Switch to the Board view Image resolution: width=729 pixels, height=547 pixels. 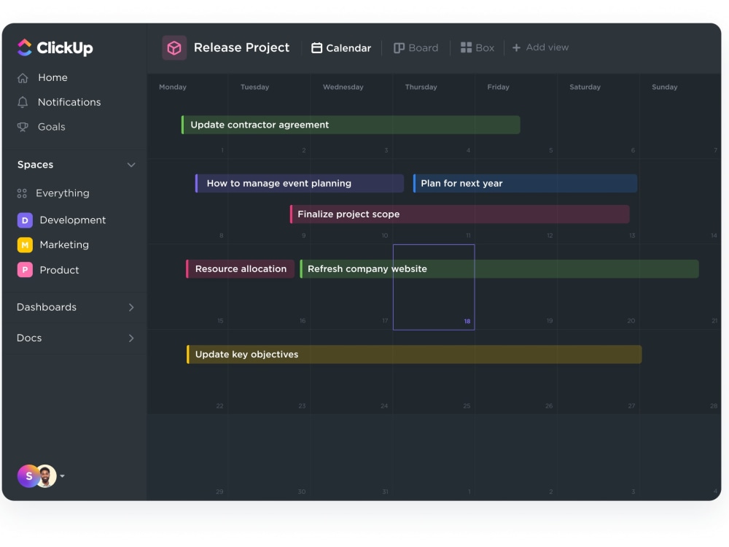tap(416, 47)
